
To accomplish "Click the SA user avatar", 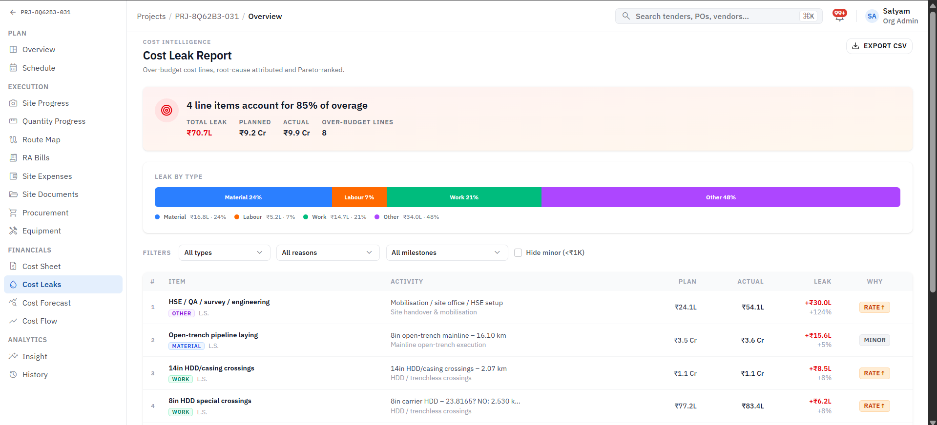I will (872, 16).
